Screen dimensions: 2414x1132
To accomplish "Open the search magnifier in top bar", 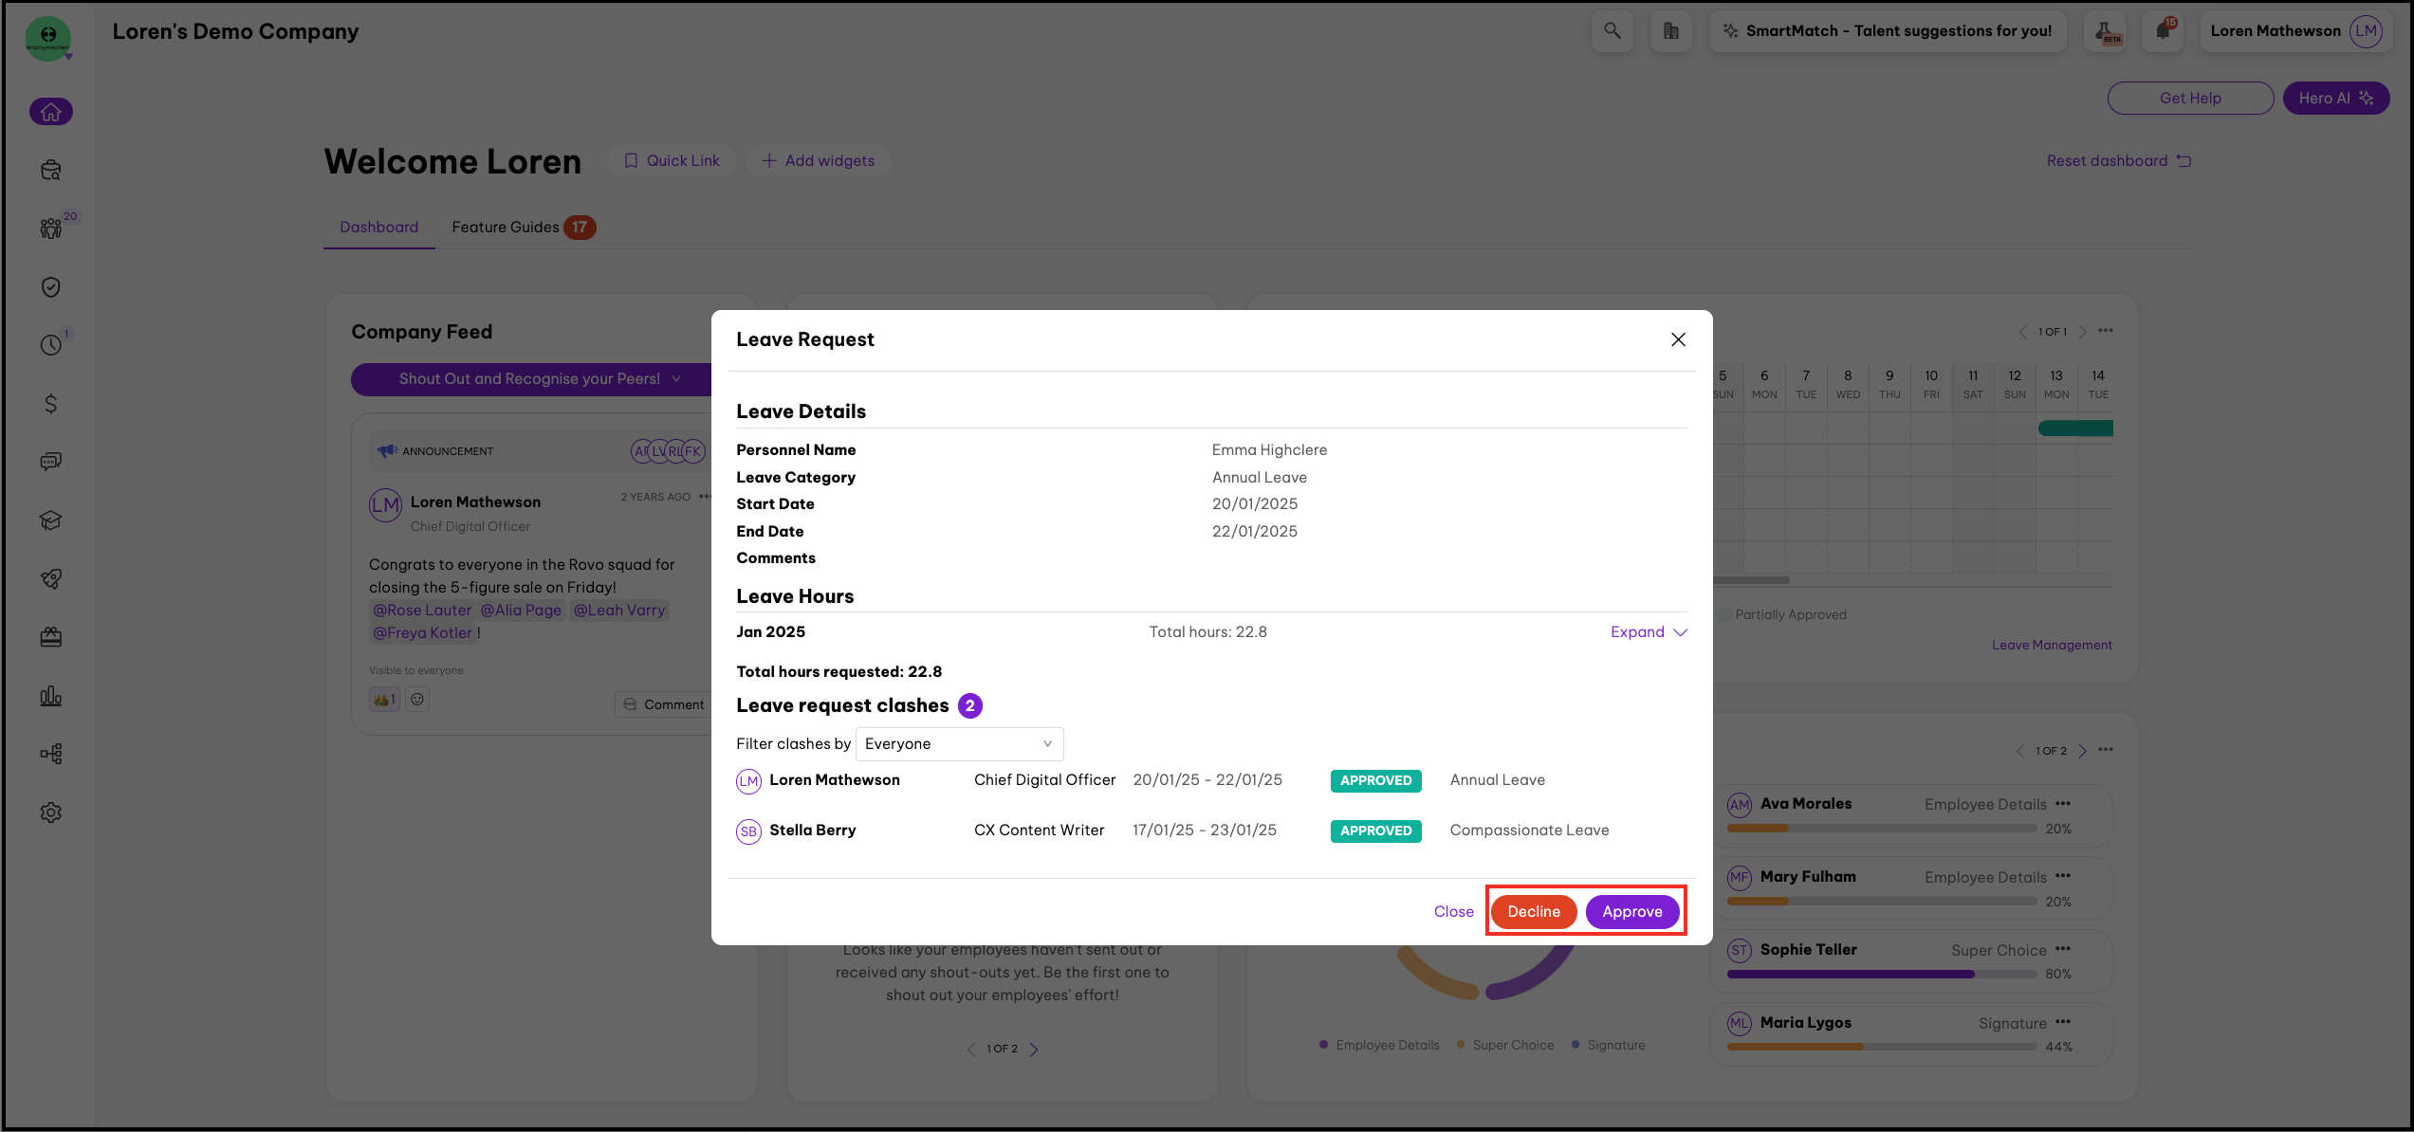I will tap(1612, 31).
